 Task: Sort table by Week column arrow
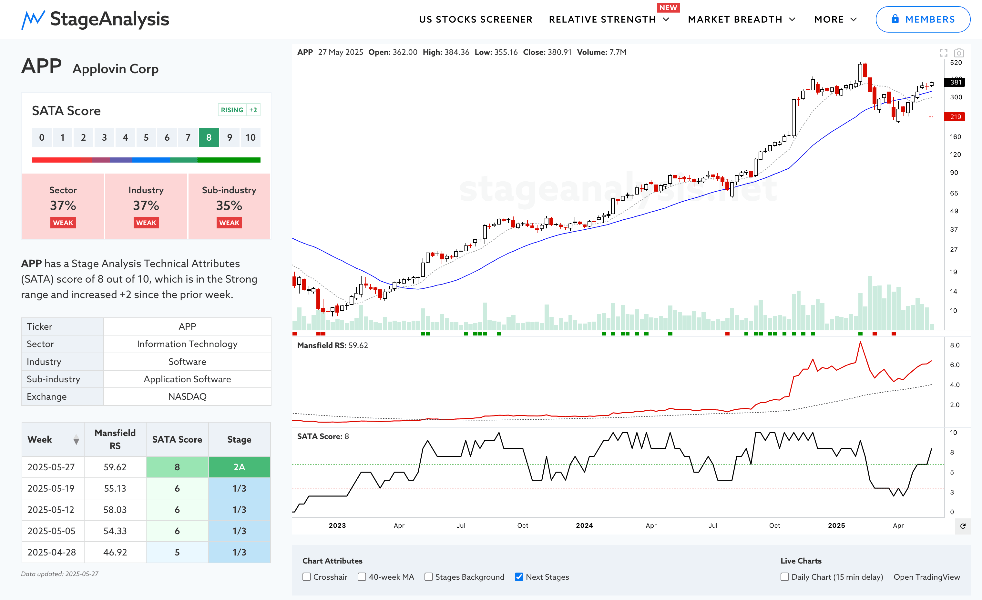click(x=76, y=440)
